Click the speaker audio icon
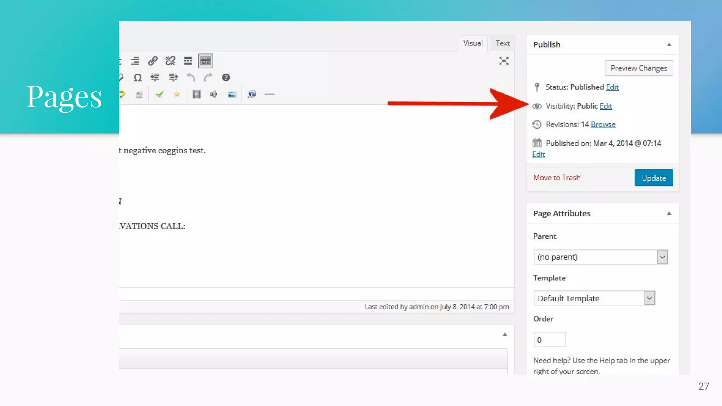This screenshot has height=406, width=722. [214, 94]
